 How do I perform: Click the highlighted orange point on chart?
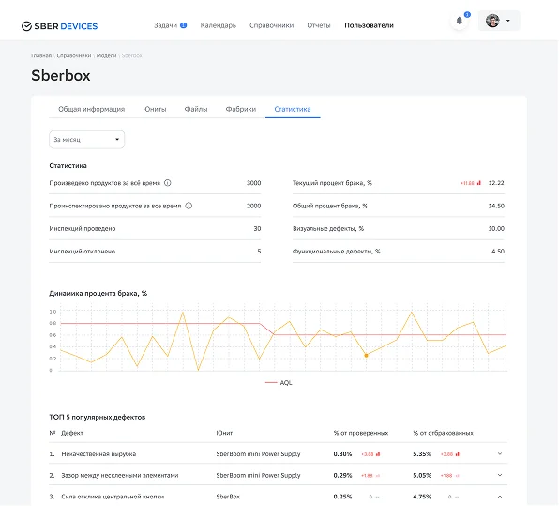pyautogui.click(x=366, y=356)
